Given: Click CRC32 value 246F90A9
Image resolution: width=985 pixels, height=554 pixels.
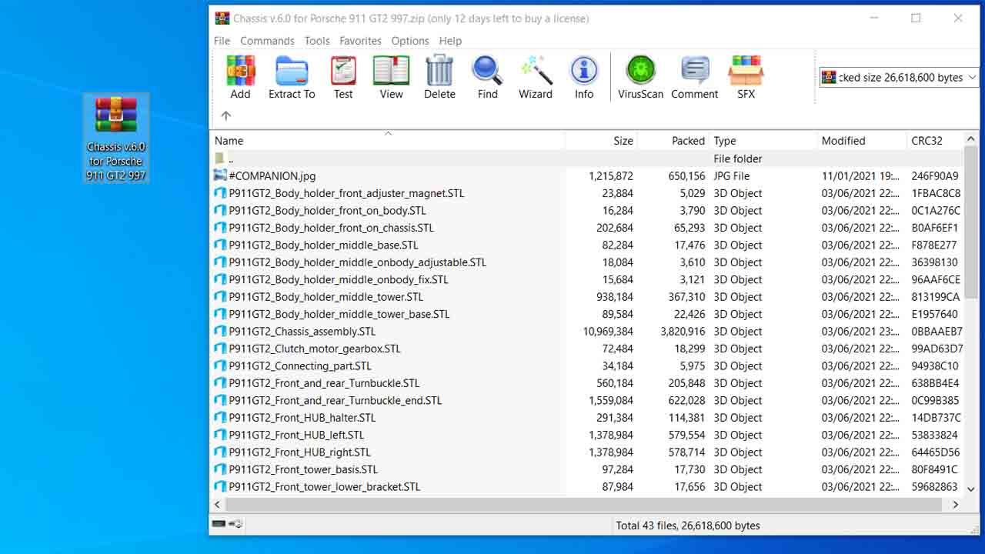Looking at the screenshot, I should [x=935, y=176].
